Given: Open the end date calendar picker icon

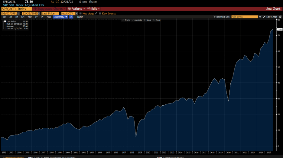Looking at the screenshot, I should tap(39, 14).
